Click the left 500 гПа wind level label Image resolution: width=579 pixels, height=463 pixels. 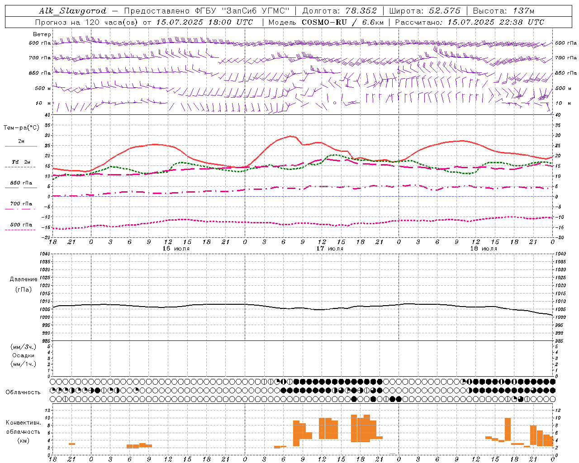[40, 43]
